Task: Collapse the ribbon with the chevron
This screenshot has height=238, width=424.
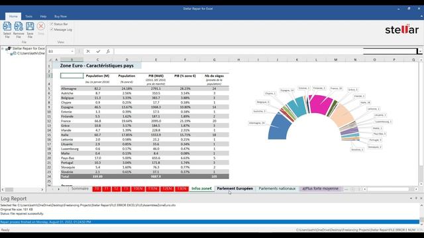Action: 421,17
